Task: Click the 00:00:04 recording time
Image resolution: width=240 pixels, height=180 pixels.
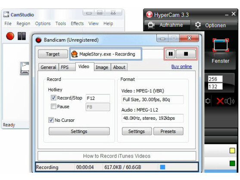Action: (x=85, y=167)
